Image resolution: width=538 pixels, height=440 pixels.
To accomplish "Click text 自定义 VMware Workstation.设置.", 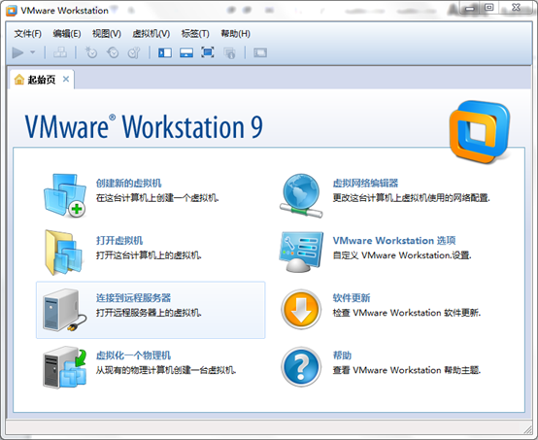I will point(402,255).
